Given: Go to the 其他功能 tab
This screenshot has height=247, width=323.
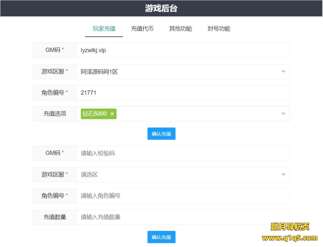Looking at the screenshot, I should [180, 29].
